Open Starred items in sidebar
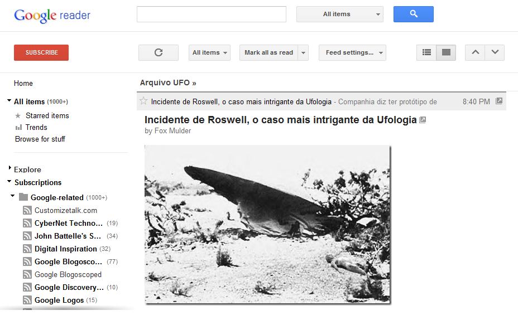Screen dimensions: 518x315 point(47,115)
